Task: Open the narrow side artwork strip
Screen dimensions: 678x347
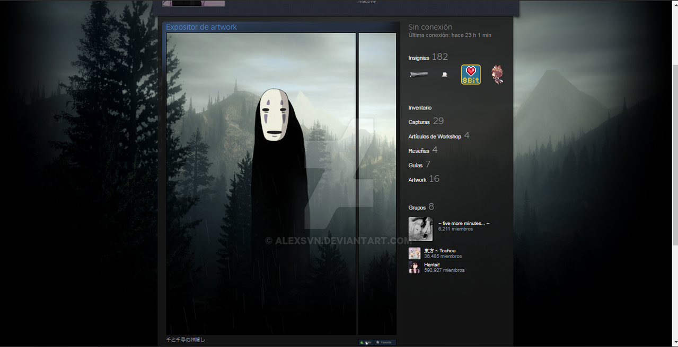Action: coord(377,184)
